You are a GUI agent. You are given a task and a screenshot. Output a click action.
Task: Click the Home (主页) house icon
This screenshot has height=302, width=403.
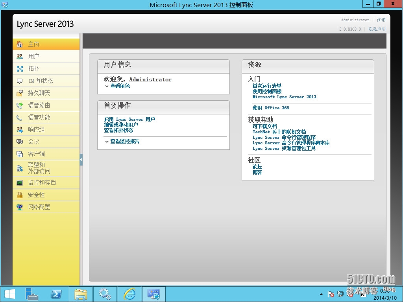[x=20, y=44]
